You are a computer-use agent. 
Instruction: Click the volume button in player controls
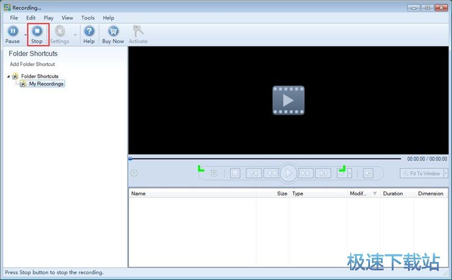pos(342,173)
